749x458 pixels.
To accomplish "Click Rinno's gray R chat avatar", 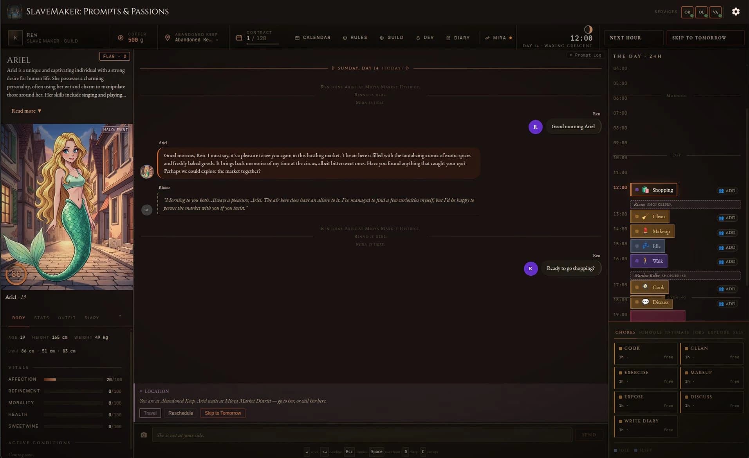I will coord(146,210).
